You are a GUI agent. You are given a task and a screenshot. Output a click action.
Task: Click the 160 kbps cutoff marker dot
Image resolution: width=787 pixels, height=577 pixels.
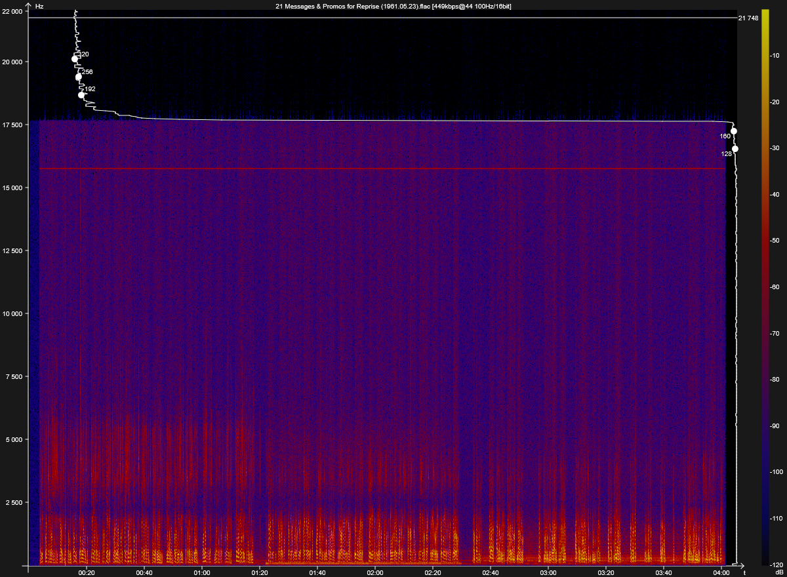[x=734, y=131]
